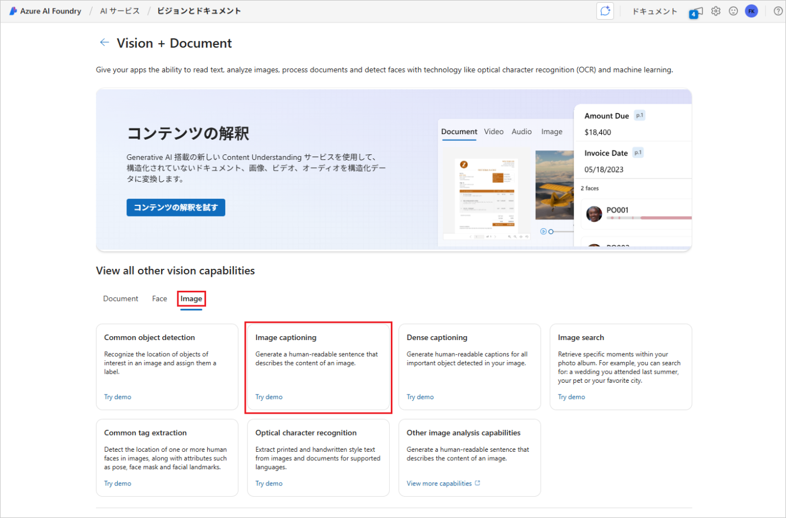
Task: Click the View more capabilities link
Action: (440, 483)
